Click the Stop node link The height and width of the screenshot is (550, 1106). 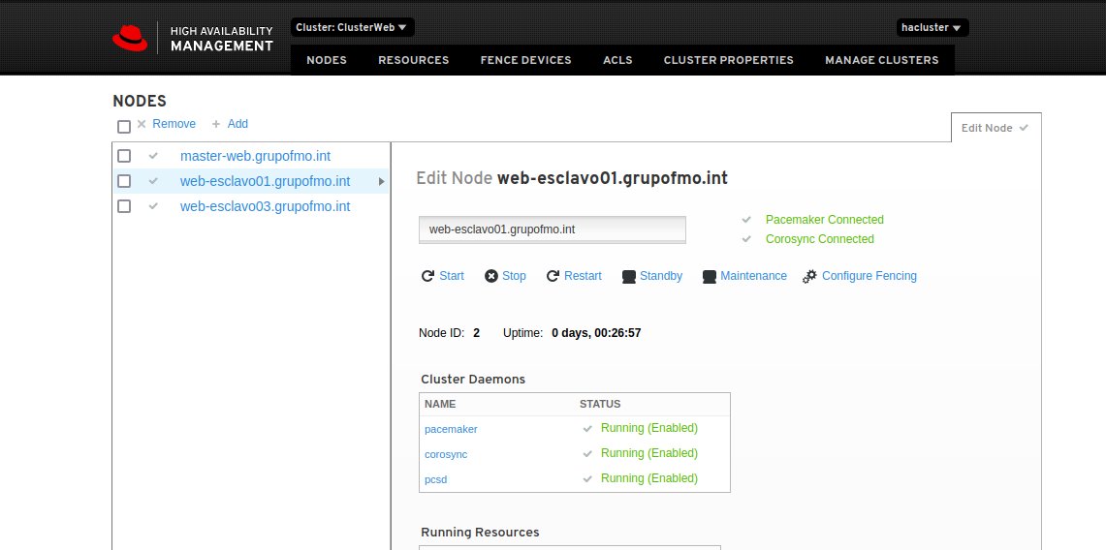point(514,276)
